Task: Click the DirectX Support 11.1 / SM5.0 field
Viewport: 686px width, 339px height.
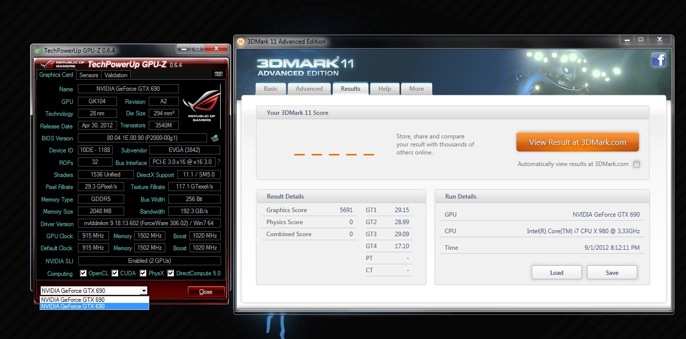Action: pyautogui.click(x=199, y=175)
